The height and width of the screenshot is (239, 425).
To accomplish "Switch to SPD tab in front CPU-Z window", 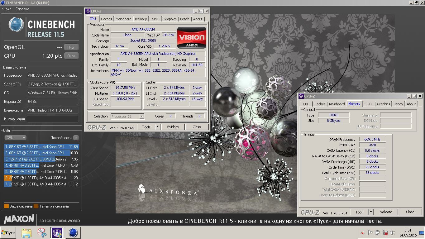I will [155, 19].
